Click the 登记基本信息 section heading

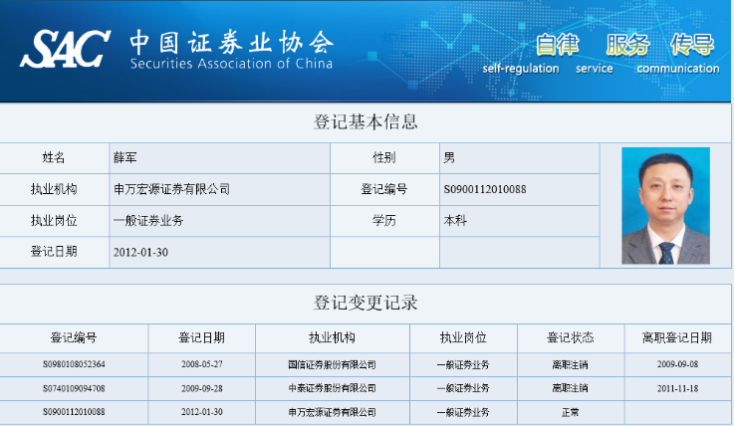tap(366, 121)
